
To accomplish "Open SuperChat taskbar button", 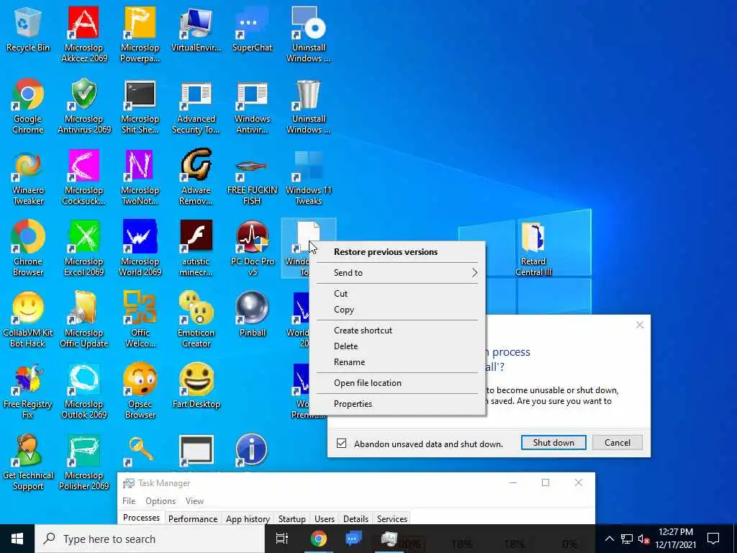I will (353, 539).
